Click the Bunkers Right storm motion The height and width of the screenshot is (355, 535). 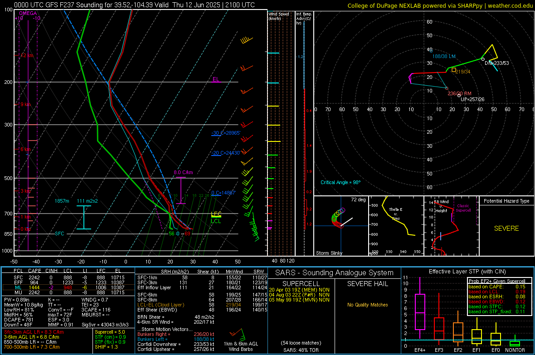tap(176, 334)
